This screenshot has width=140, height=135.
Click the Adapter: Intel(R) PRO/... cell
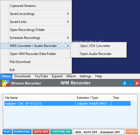[x=93, y=104]
